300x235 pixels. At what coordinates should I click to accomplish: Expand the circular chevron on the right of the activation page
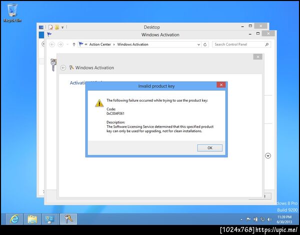click(x=268, y=156)
